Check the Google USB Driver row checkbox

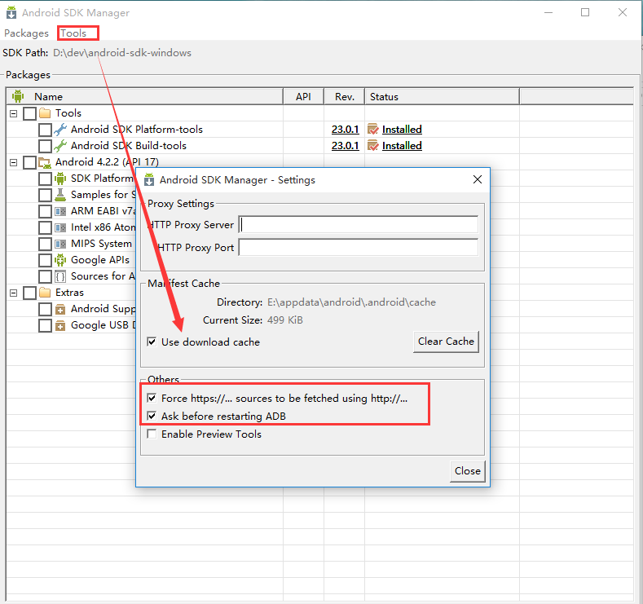click(45, 325)
